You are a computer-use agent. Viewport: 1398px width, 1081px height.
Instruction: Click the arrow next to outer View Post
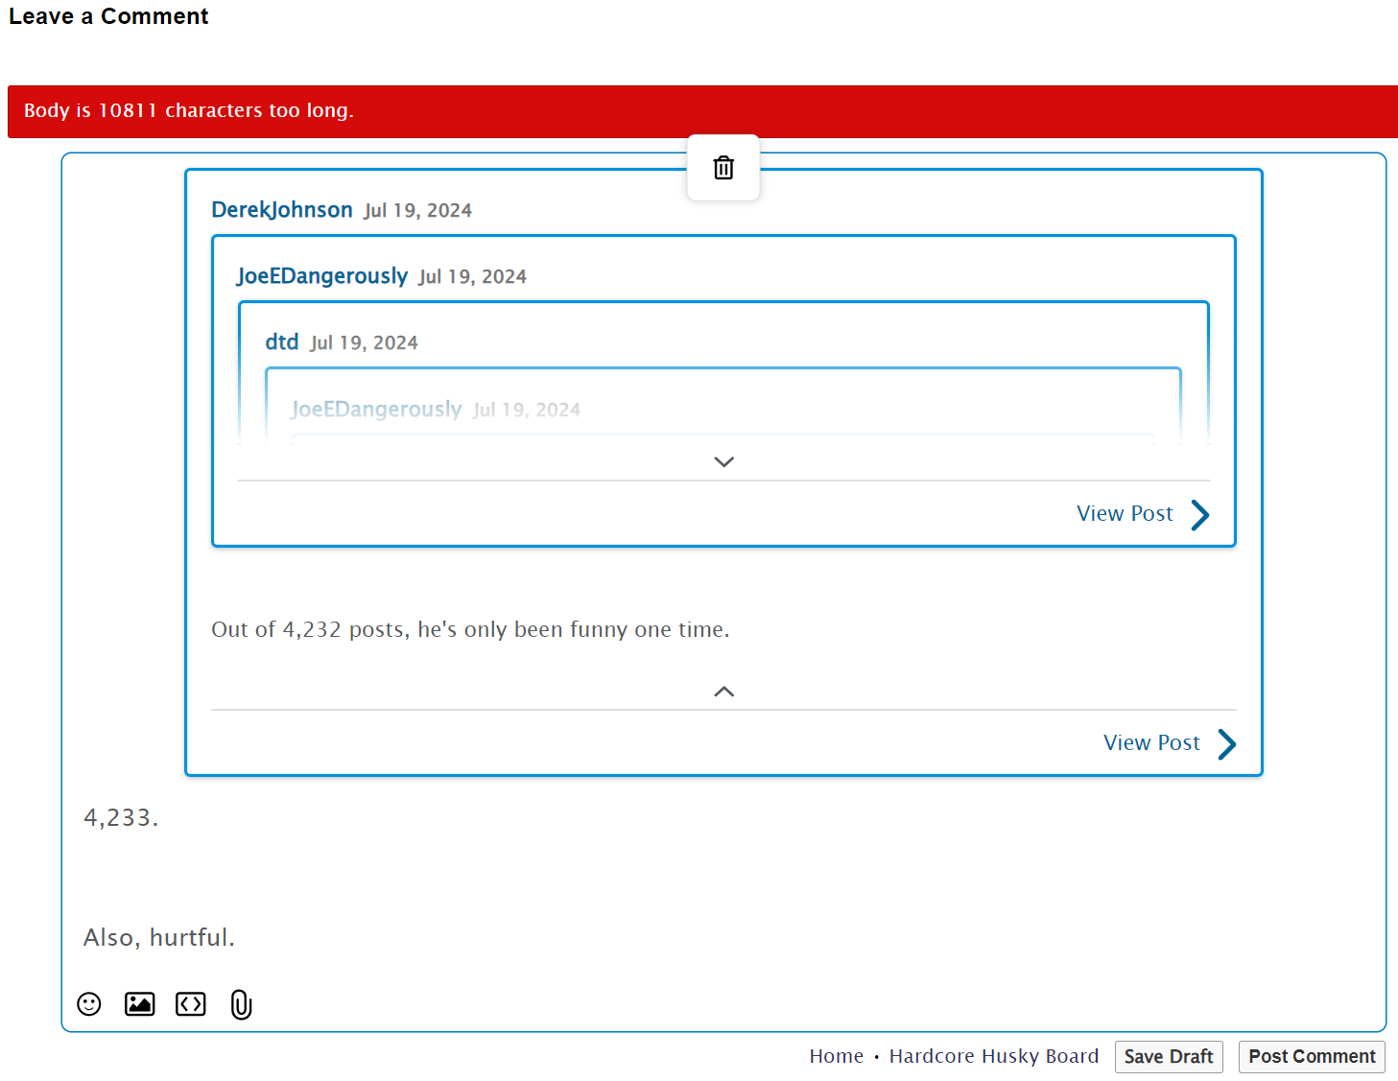pos(1227,744)
